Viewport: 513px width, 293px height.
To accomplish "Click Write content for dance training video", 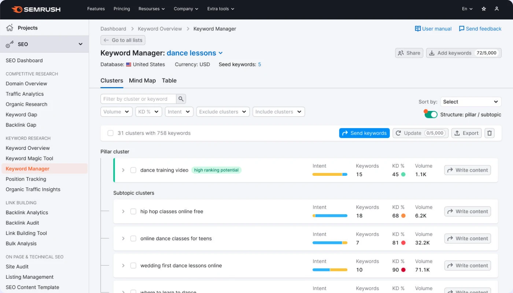I will (x=468, y=170).
